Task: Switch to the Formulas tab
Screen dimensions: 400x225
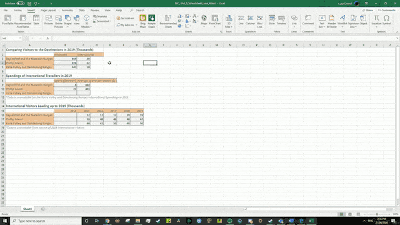Action: [x=67, y=10]
